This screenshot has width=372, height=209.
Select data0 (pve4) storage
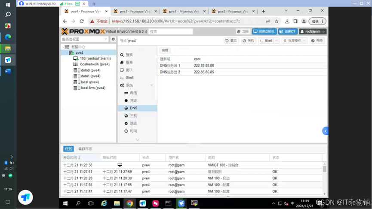[x=87, y=70]
